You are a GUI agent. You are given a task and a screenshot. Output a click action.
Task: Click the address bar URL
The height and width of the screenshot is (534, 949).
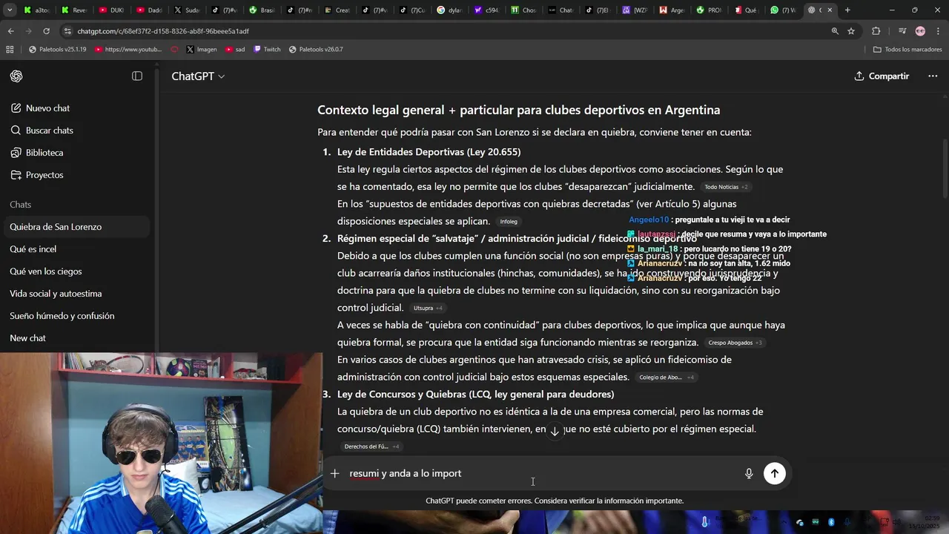163,31
